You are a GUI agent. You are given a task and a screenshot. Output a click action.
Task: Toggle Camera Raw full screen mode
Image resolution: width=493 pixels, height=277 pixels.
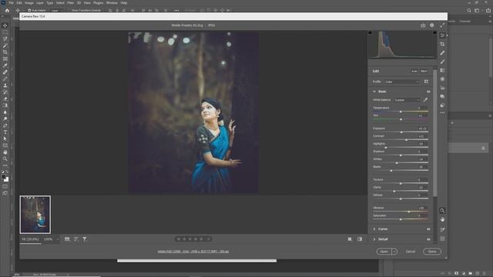pos(442,25)
